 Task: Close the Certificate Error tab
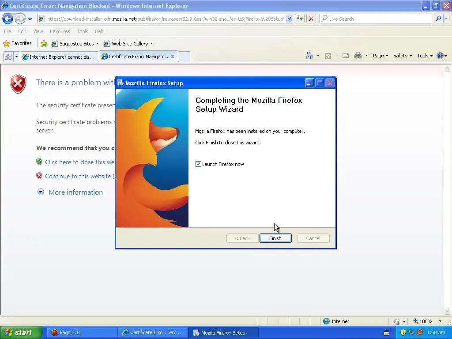tap(173, 56)
